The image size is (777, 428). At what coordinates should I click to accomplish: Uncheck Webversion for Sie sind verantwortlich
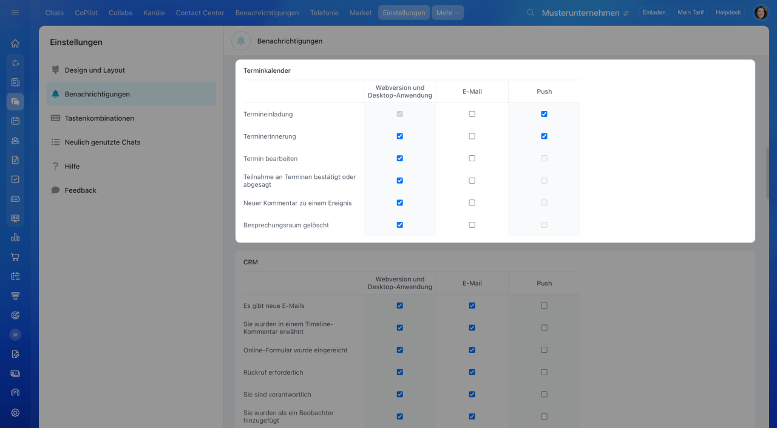coord(399,394)
